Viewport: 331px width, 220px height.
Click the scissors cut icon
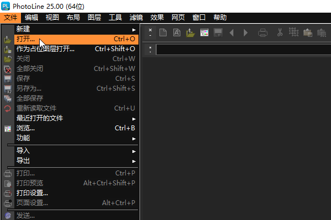[x=280, y=32]
